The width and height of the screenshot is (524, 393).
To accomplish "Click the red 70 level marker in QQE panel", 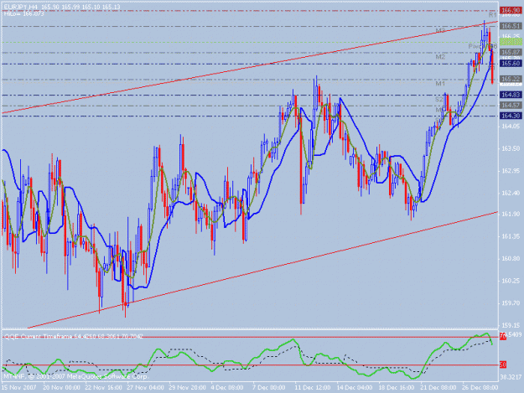I will click(502, 336).
